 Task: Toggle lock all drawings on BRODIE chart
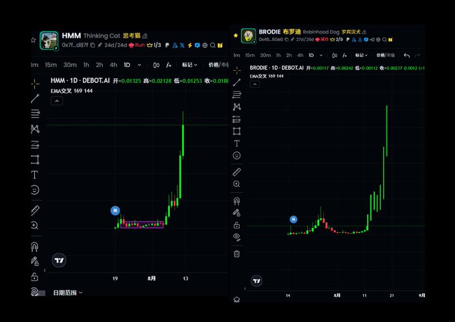236,225
